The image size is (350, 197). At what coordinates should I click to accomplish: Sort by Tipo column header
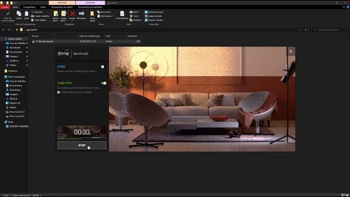pos(108,36)
